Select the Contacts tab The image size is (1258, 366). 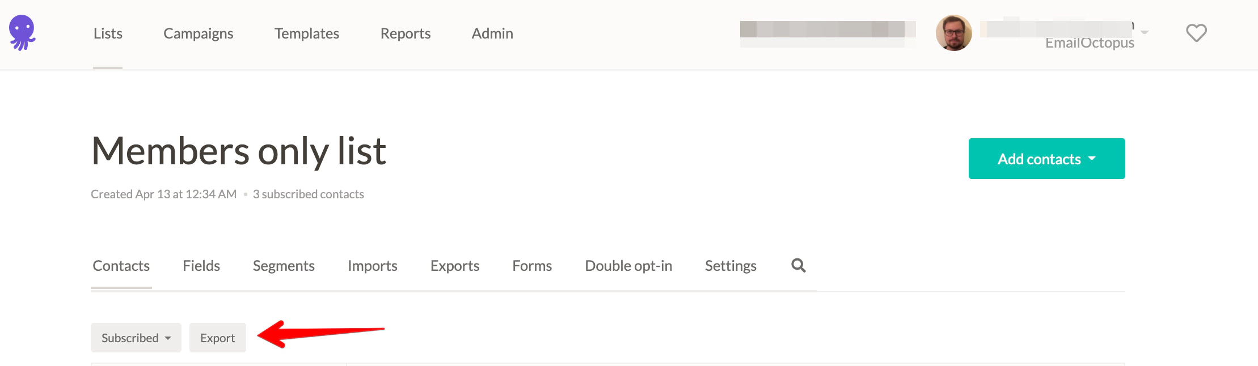pyautogui.click(x=121, y=266)
